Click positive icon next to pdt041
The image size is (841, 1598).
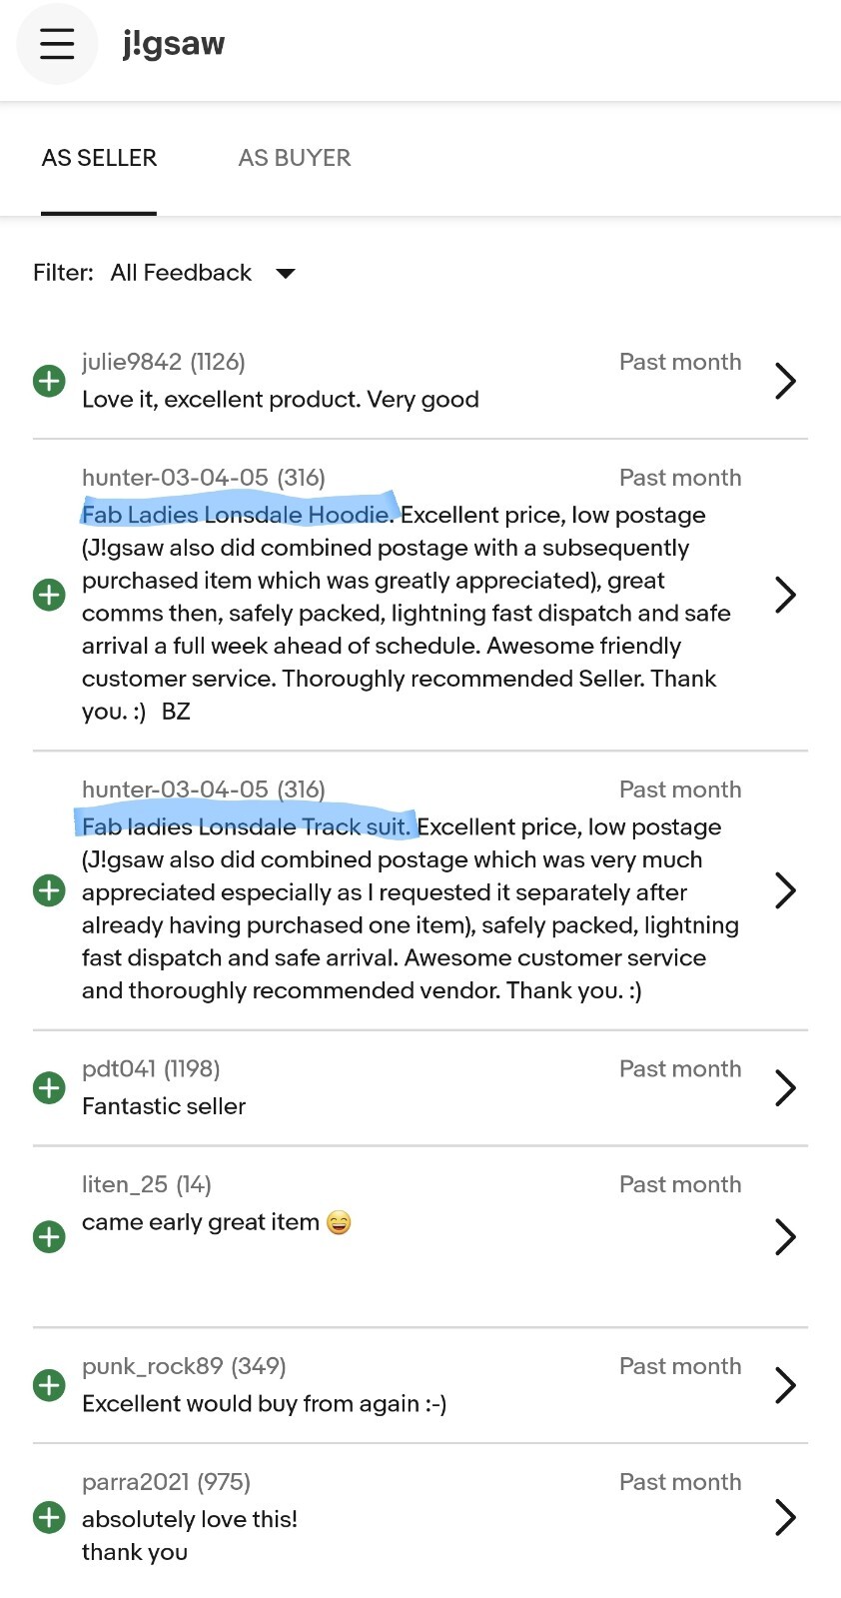(49, 1087)
